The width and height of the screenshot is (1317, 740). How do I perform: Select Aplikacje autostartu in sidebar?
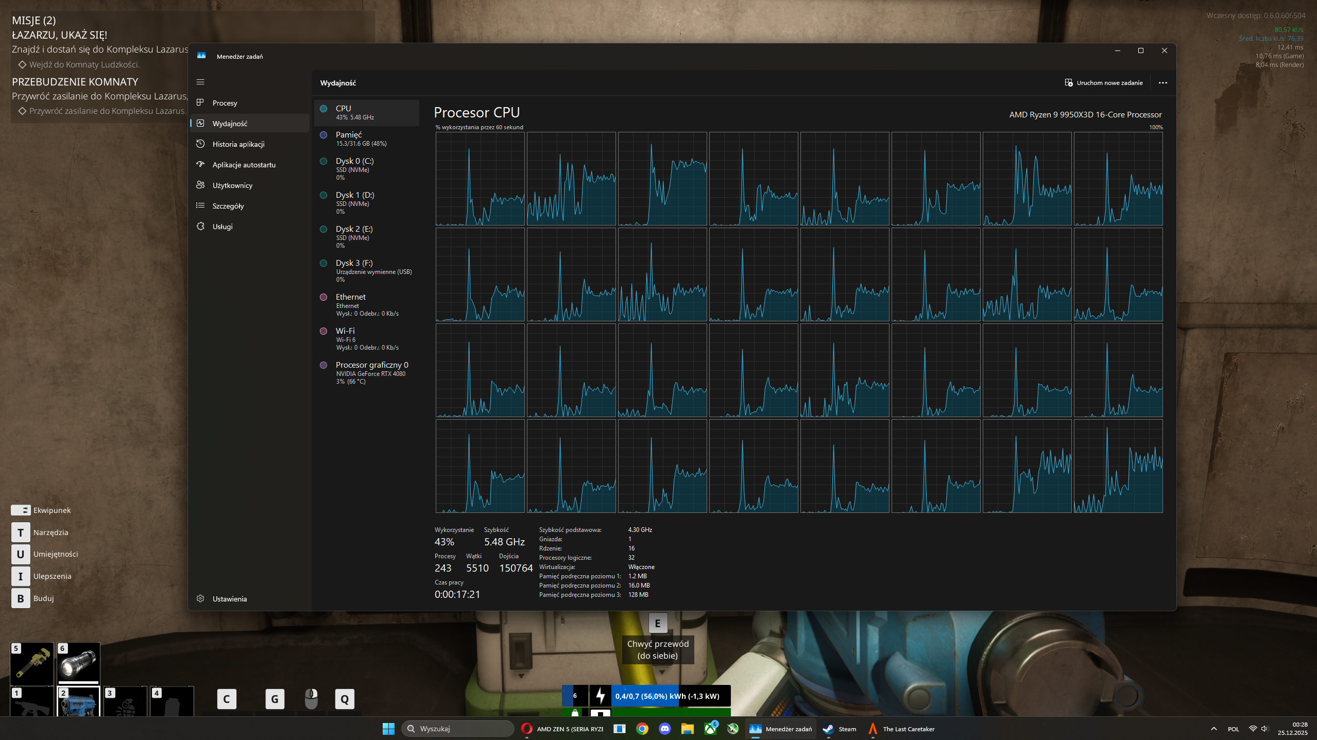click(x=244, y=165)
